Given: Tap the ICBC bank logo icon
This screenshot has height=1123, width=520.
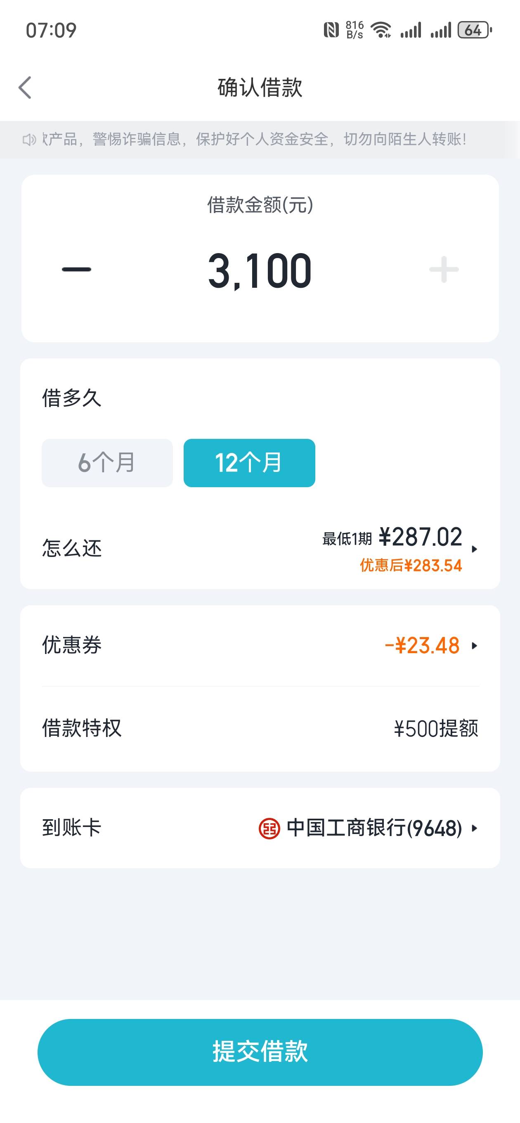Looking at the screenshot, I should (x=269, y=828).
